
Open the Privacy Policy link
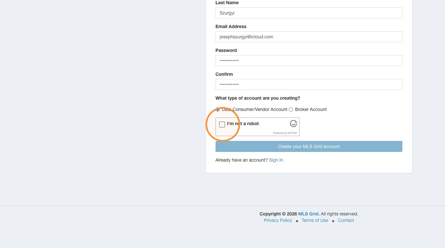(x=278, y=220)
